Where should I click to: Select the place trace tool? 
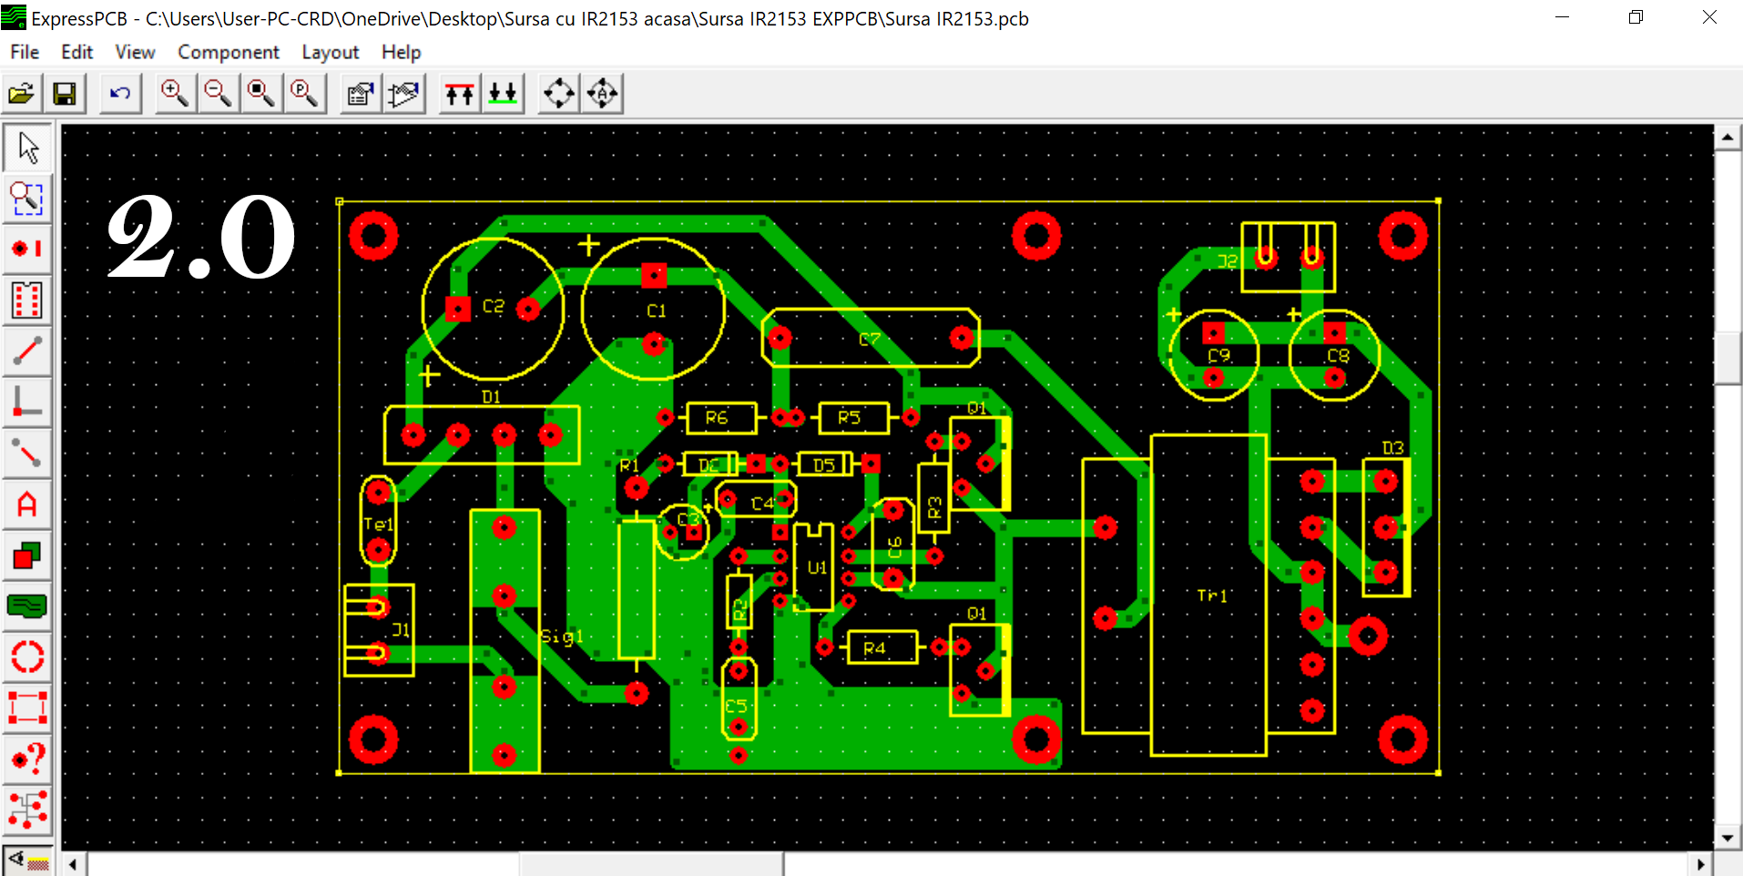[x=26, y=351]
